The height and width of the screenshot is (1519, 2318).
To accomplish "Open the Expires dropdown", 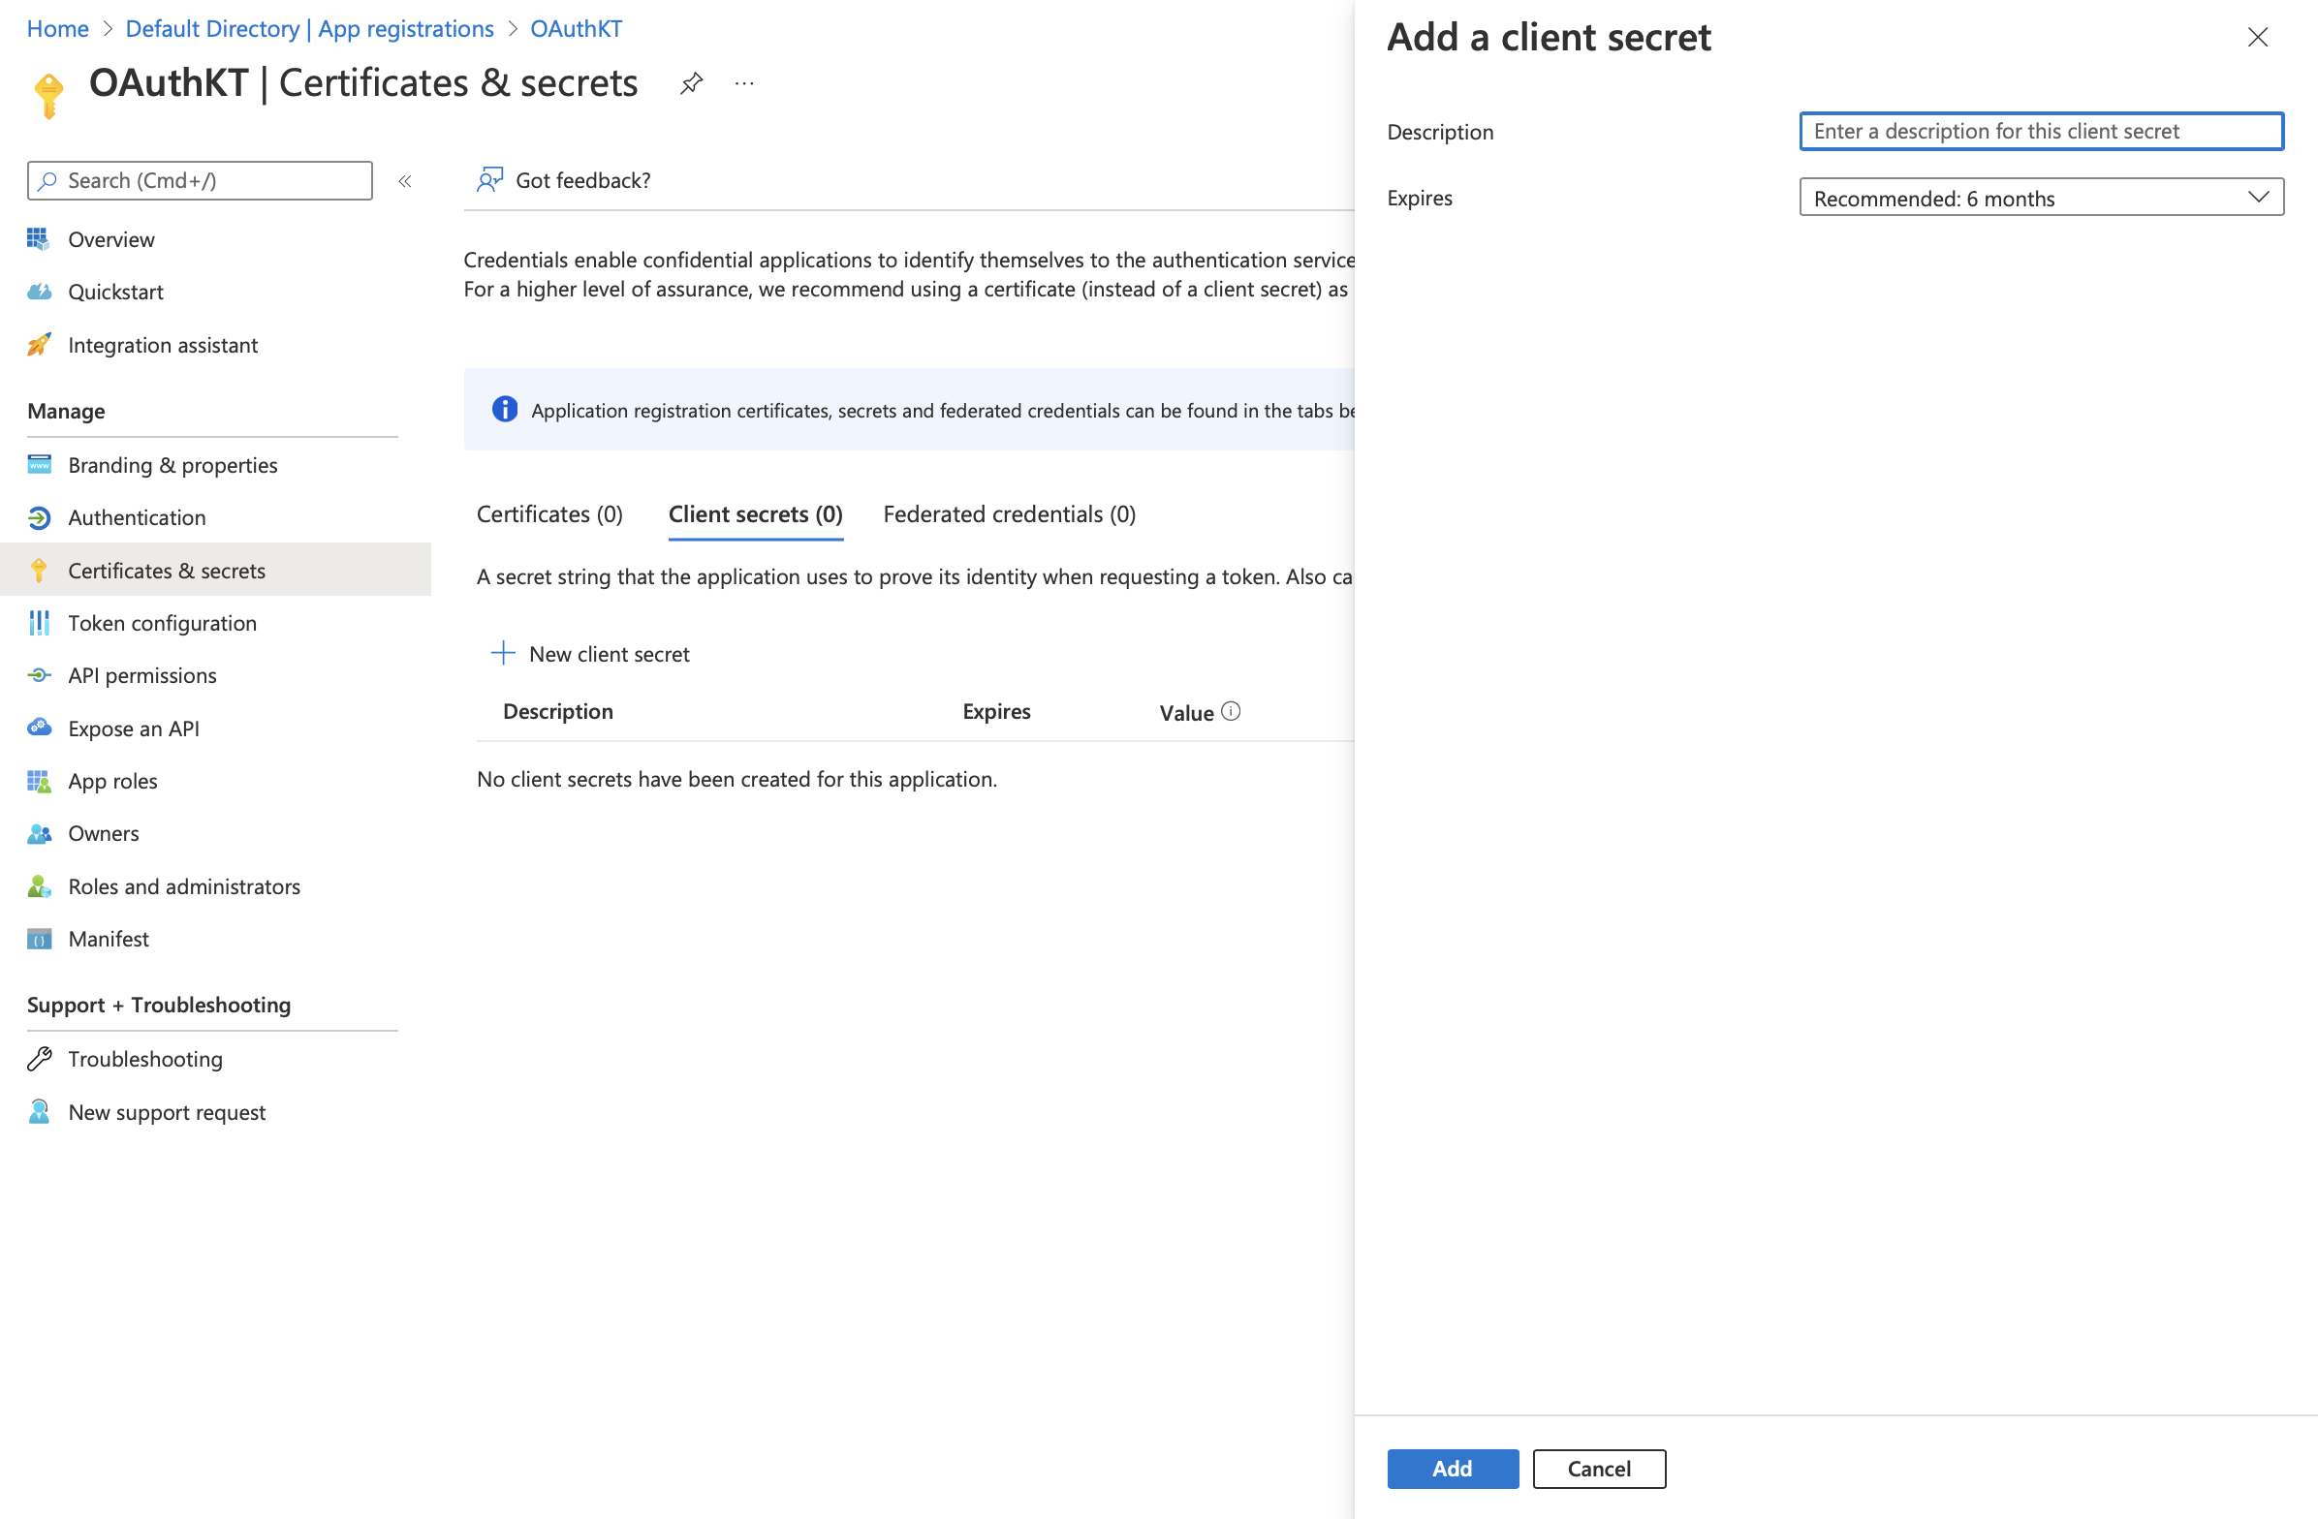I will [x=2041, y=198].
